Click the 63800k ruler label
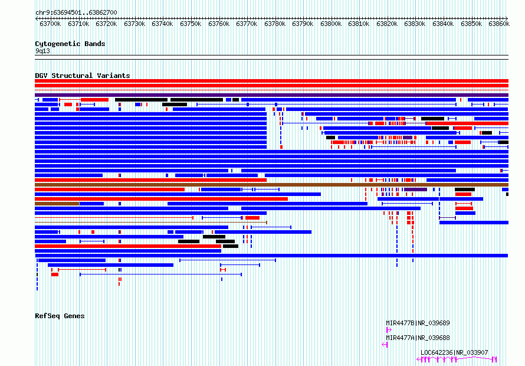The width and height of the screenshot is (525, 366). tap(331, 24)
